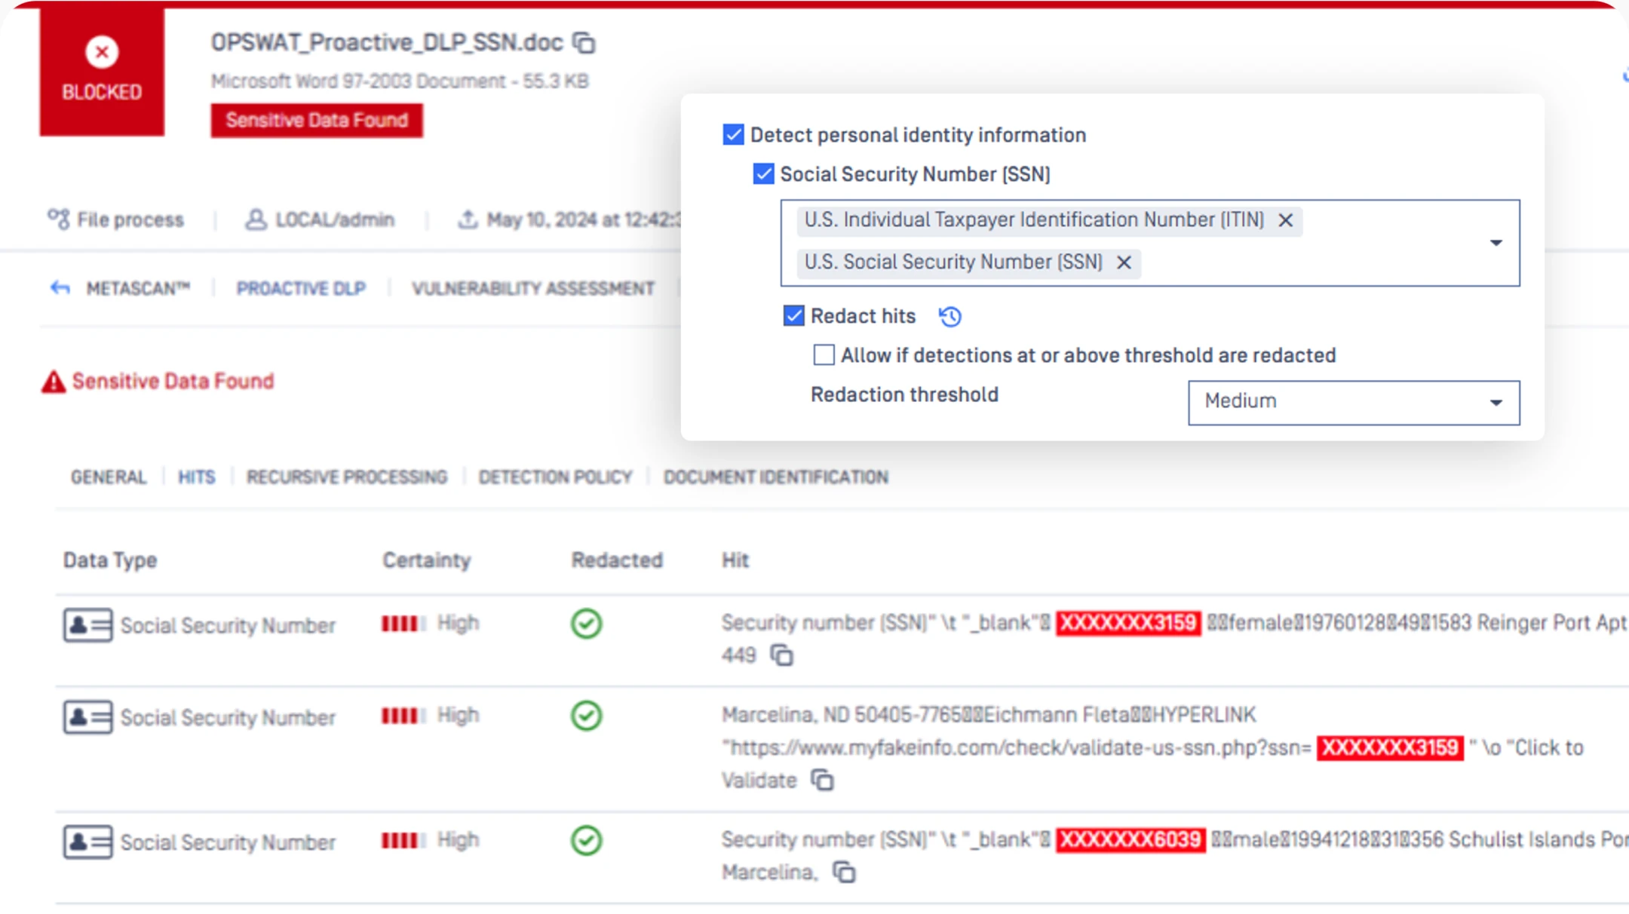Enable Allow if detections are redacted
Image resolution: width=1629 pixels, height=914 pixels.
pyautogui.click(x=824, y=355)
